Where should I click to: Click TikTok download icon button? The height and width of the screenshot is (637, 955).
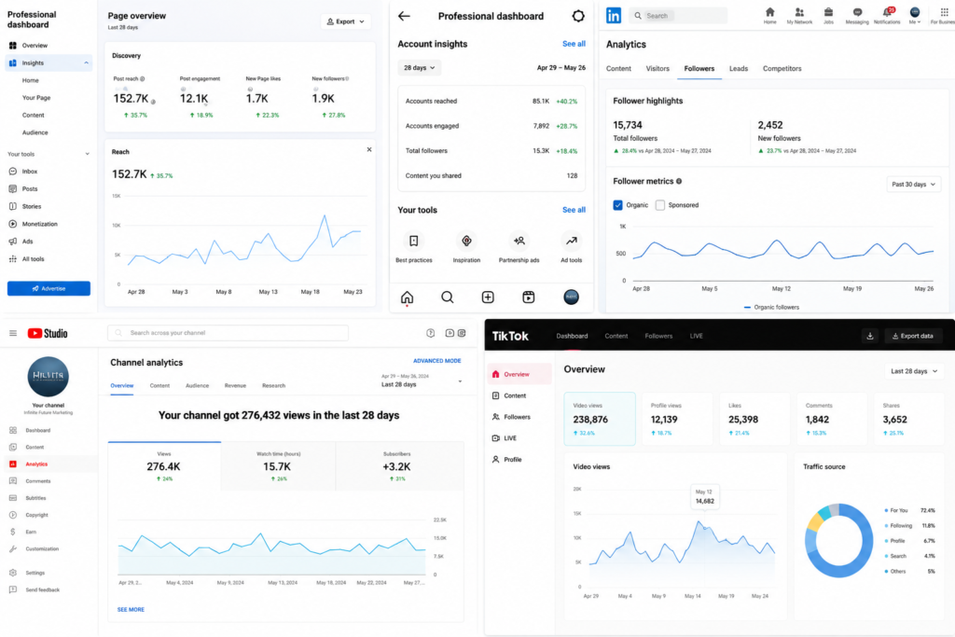[870, 336]
